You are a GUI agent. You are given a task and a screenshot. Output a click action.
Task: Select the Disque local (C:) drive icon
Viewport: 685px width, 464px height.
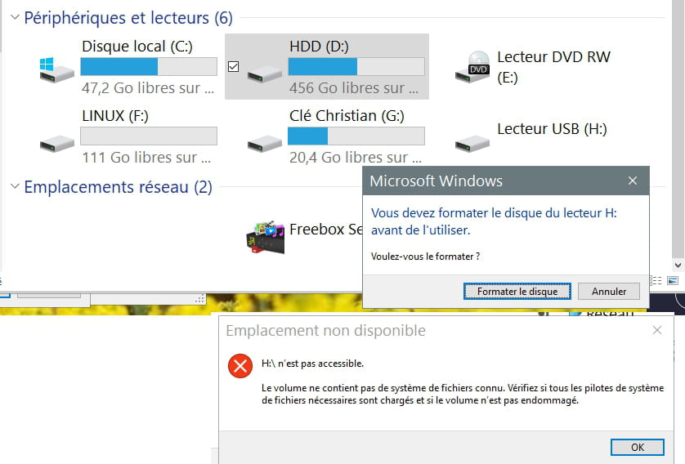[56, 69]
